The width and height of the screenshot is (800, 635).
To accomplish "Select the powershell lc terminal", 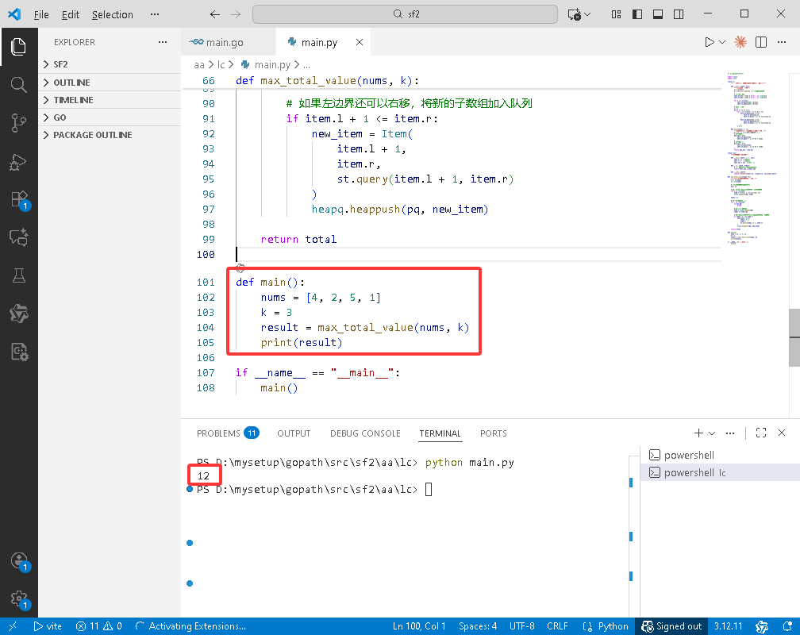I will tap(720, 472).
